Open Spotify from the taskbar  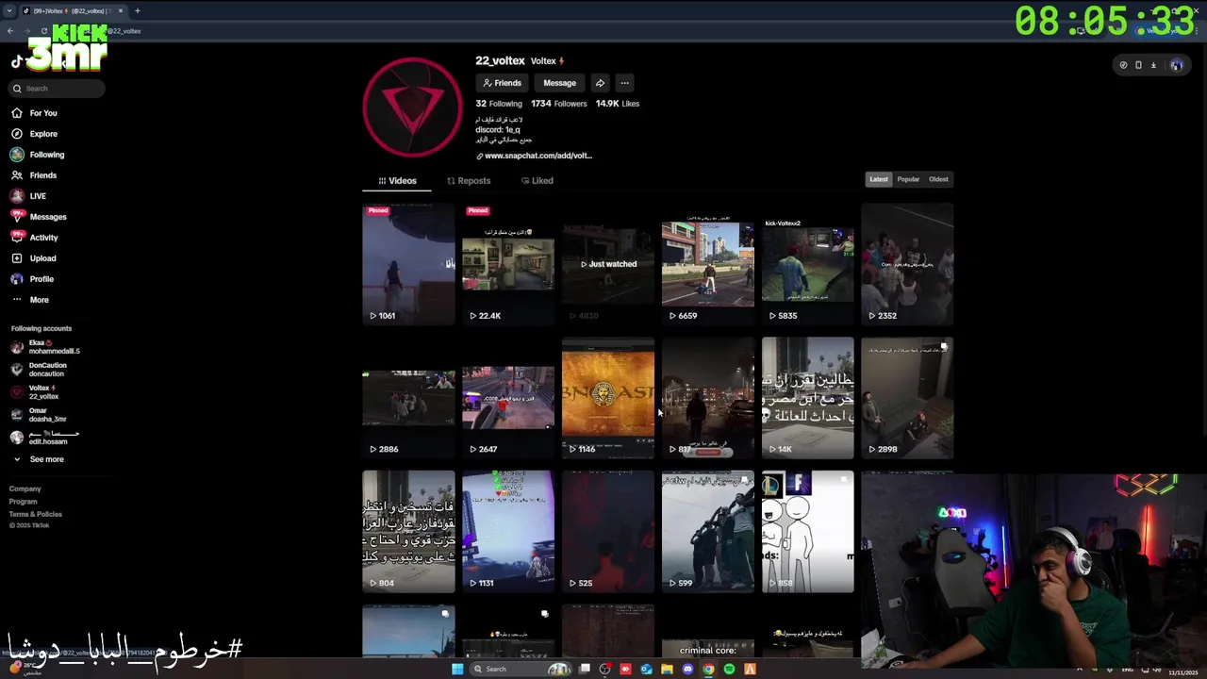pos(729,669)
